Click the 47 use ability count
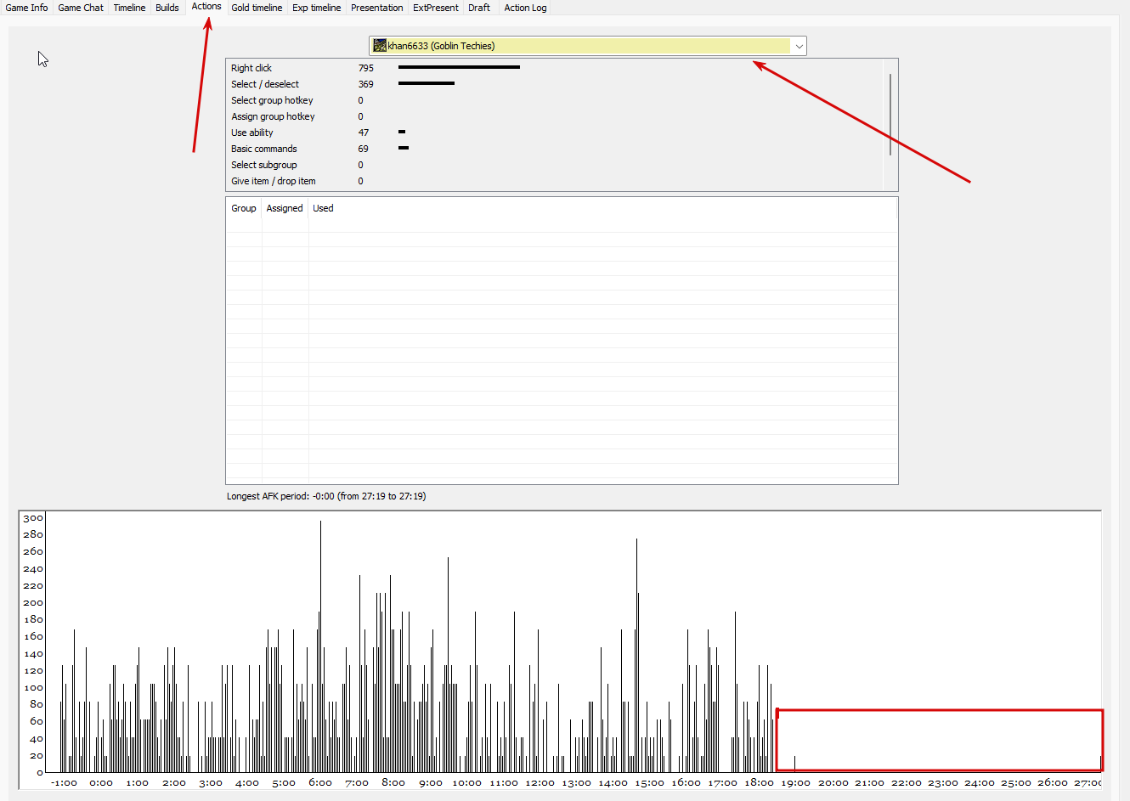 click(x=364, y=133)
